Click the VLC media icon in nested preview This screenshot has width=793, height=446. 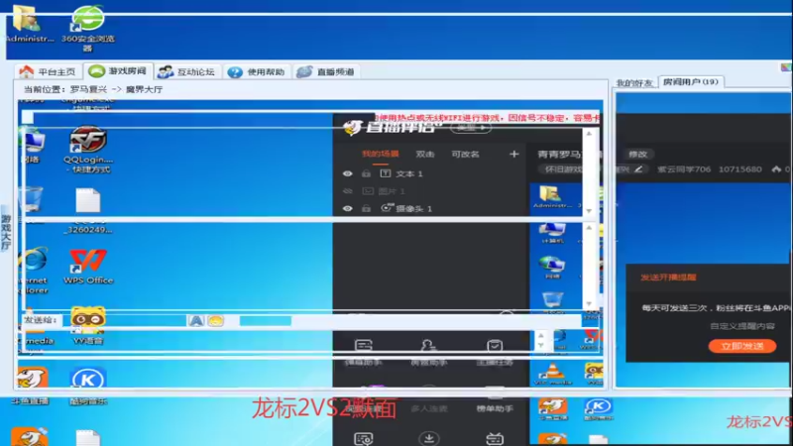[553, 374]
